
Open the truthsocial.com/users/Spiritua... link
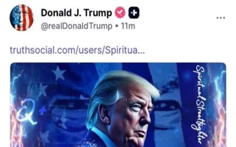(x=77, y=50)
